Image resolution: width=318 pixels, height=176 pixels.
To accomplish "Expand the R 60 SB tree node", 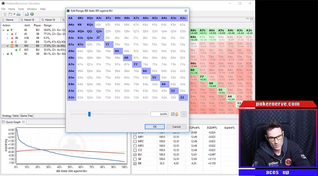I will 3,54.
